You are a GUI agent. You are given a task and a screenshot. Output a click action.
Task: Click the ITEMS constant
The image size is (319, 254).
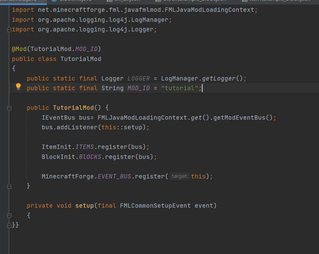(x=84, y=147)
